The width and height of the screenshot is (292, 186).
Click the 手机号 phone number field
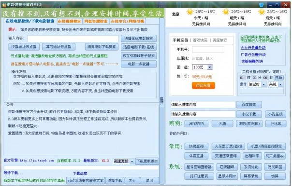[x=208, y=50]
